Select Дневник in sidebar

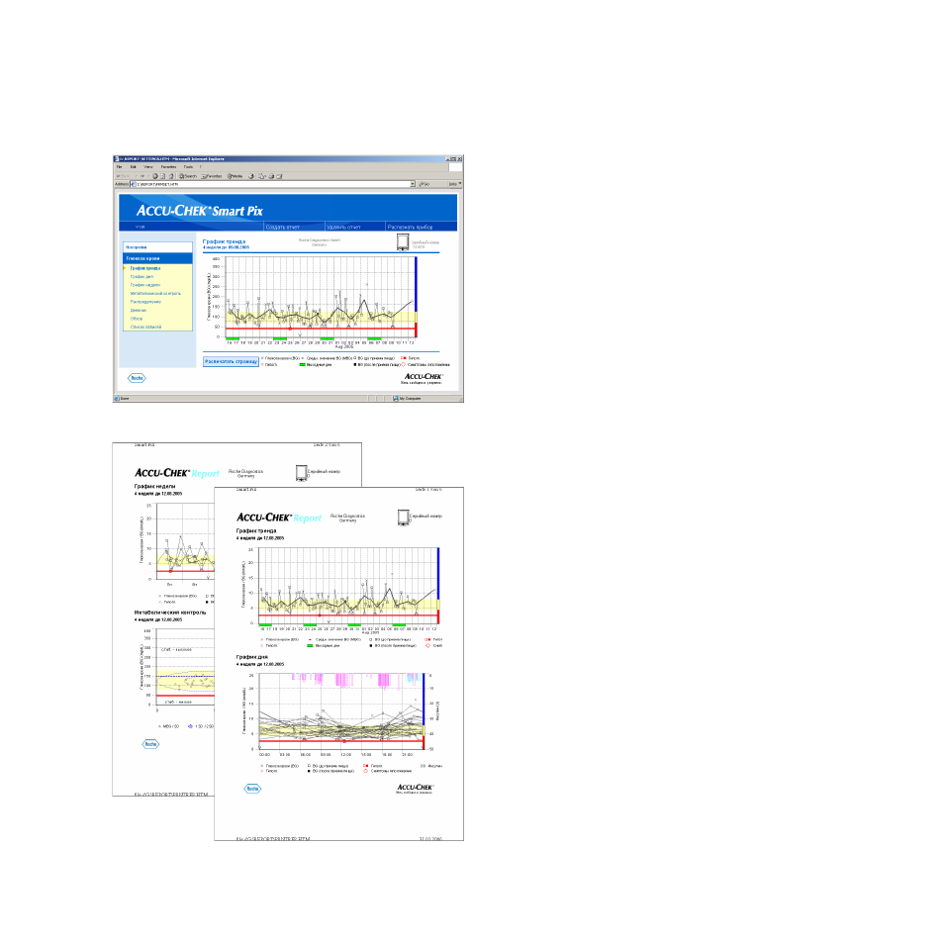pyautogui.click(x=139, y=310)
